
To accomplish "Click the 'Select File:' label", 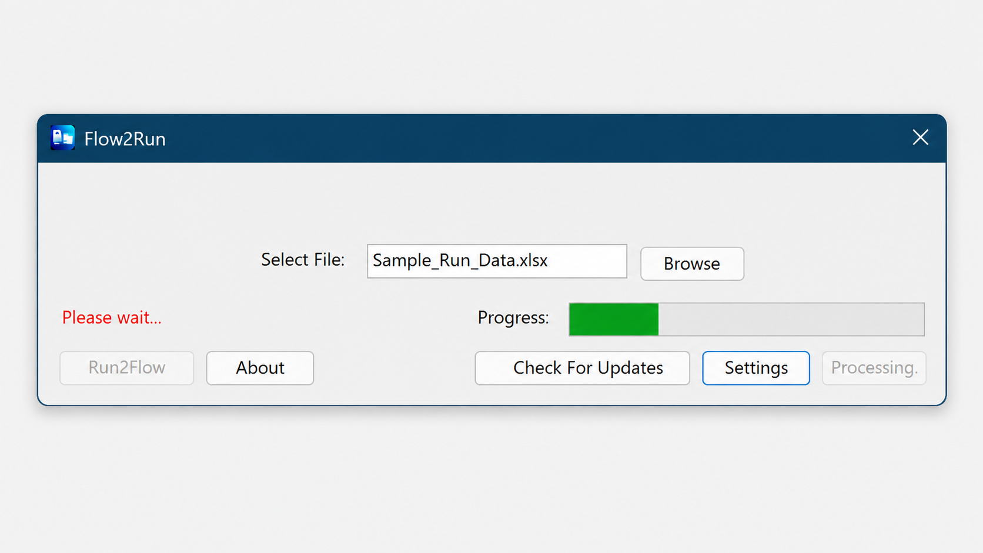I will [303, 259].
